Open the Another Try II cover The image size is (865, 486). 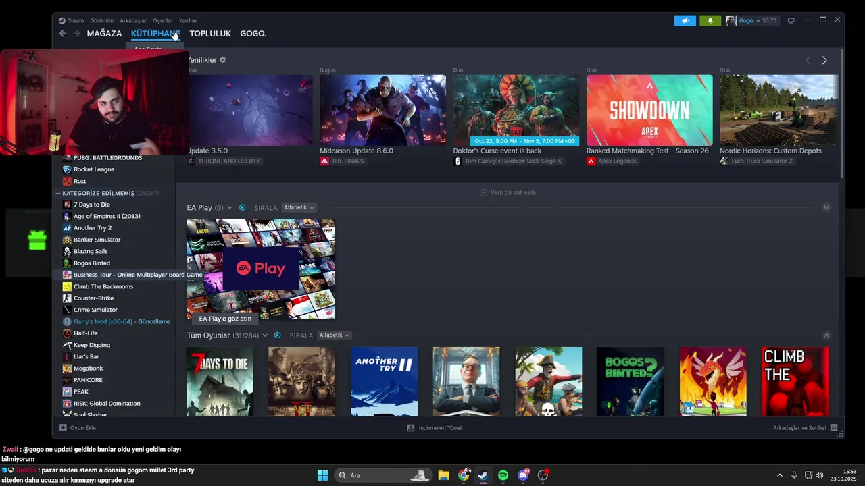coord(384,381)
